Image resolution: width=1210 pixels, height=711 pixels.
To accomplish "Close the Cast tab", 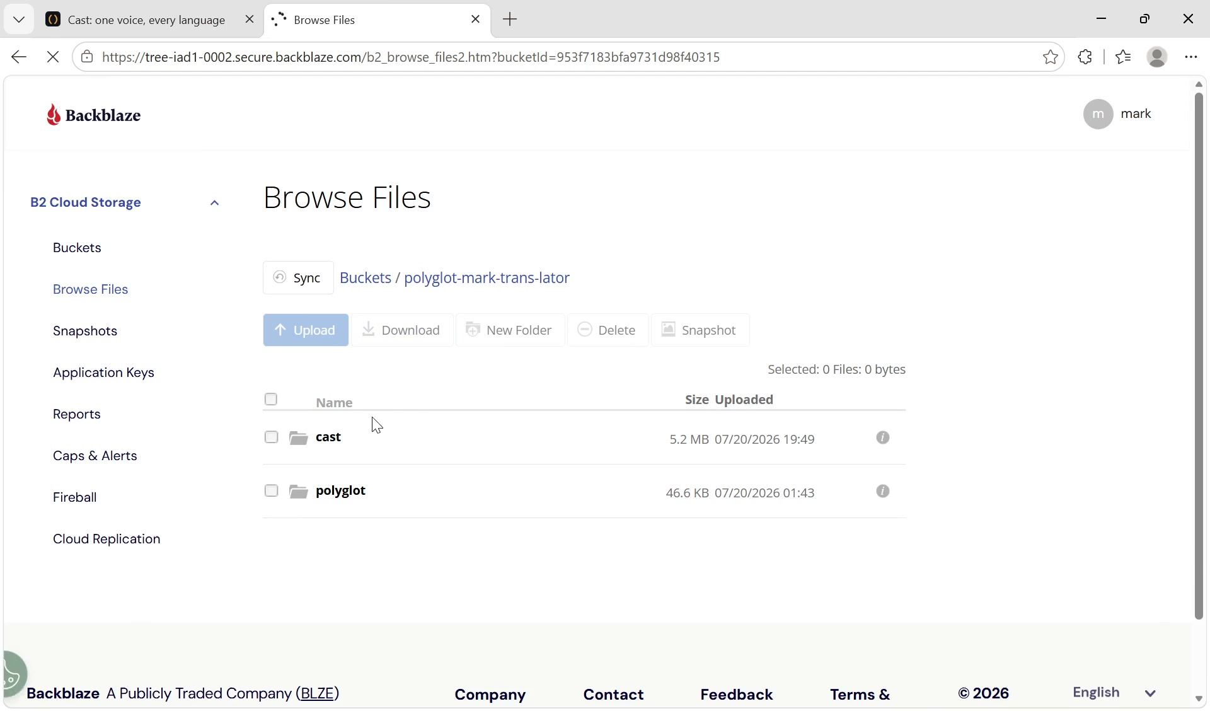I will tap(250, 20).
